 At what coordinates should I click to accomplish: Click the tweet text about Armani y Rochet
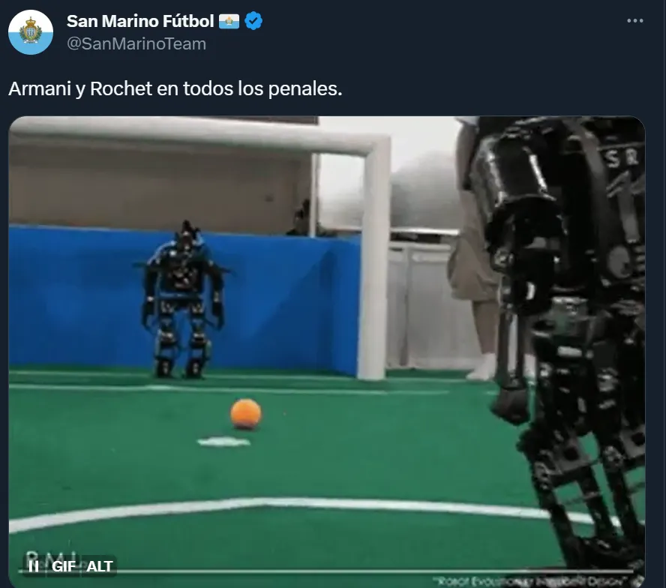point(175,88)
